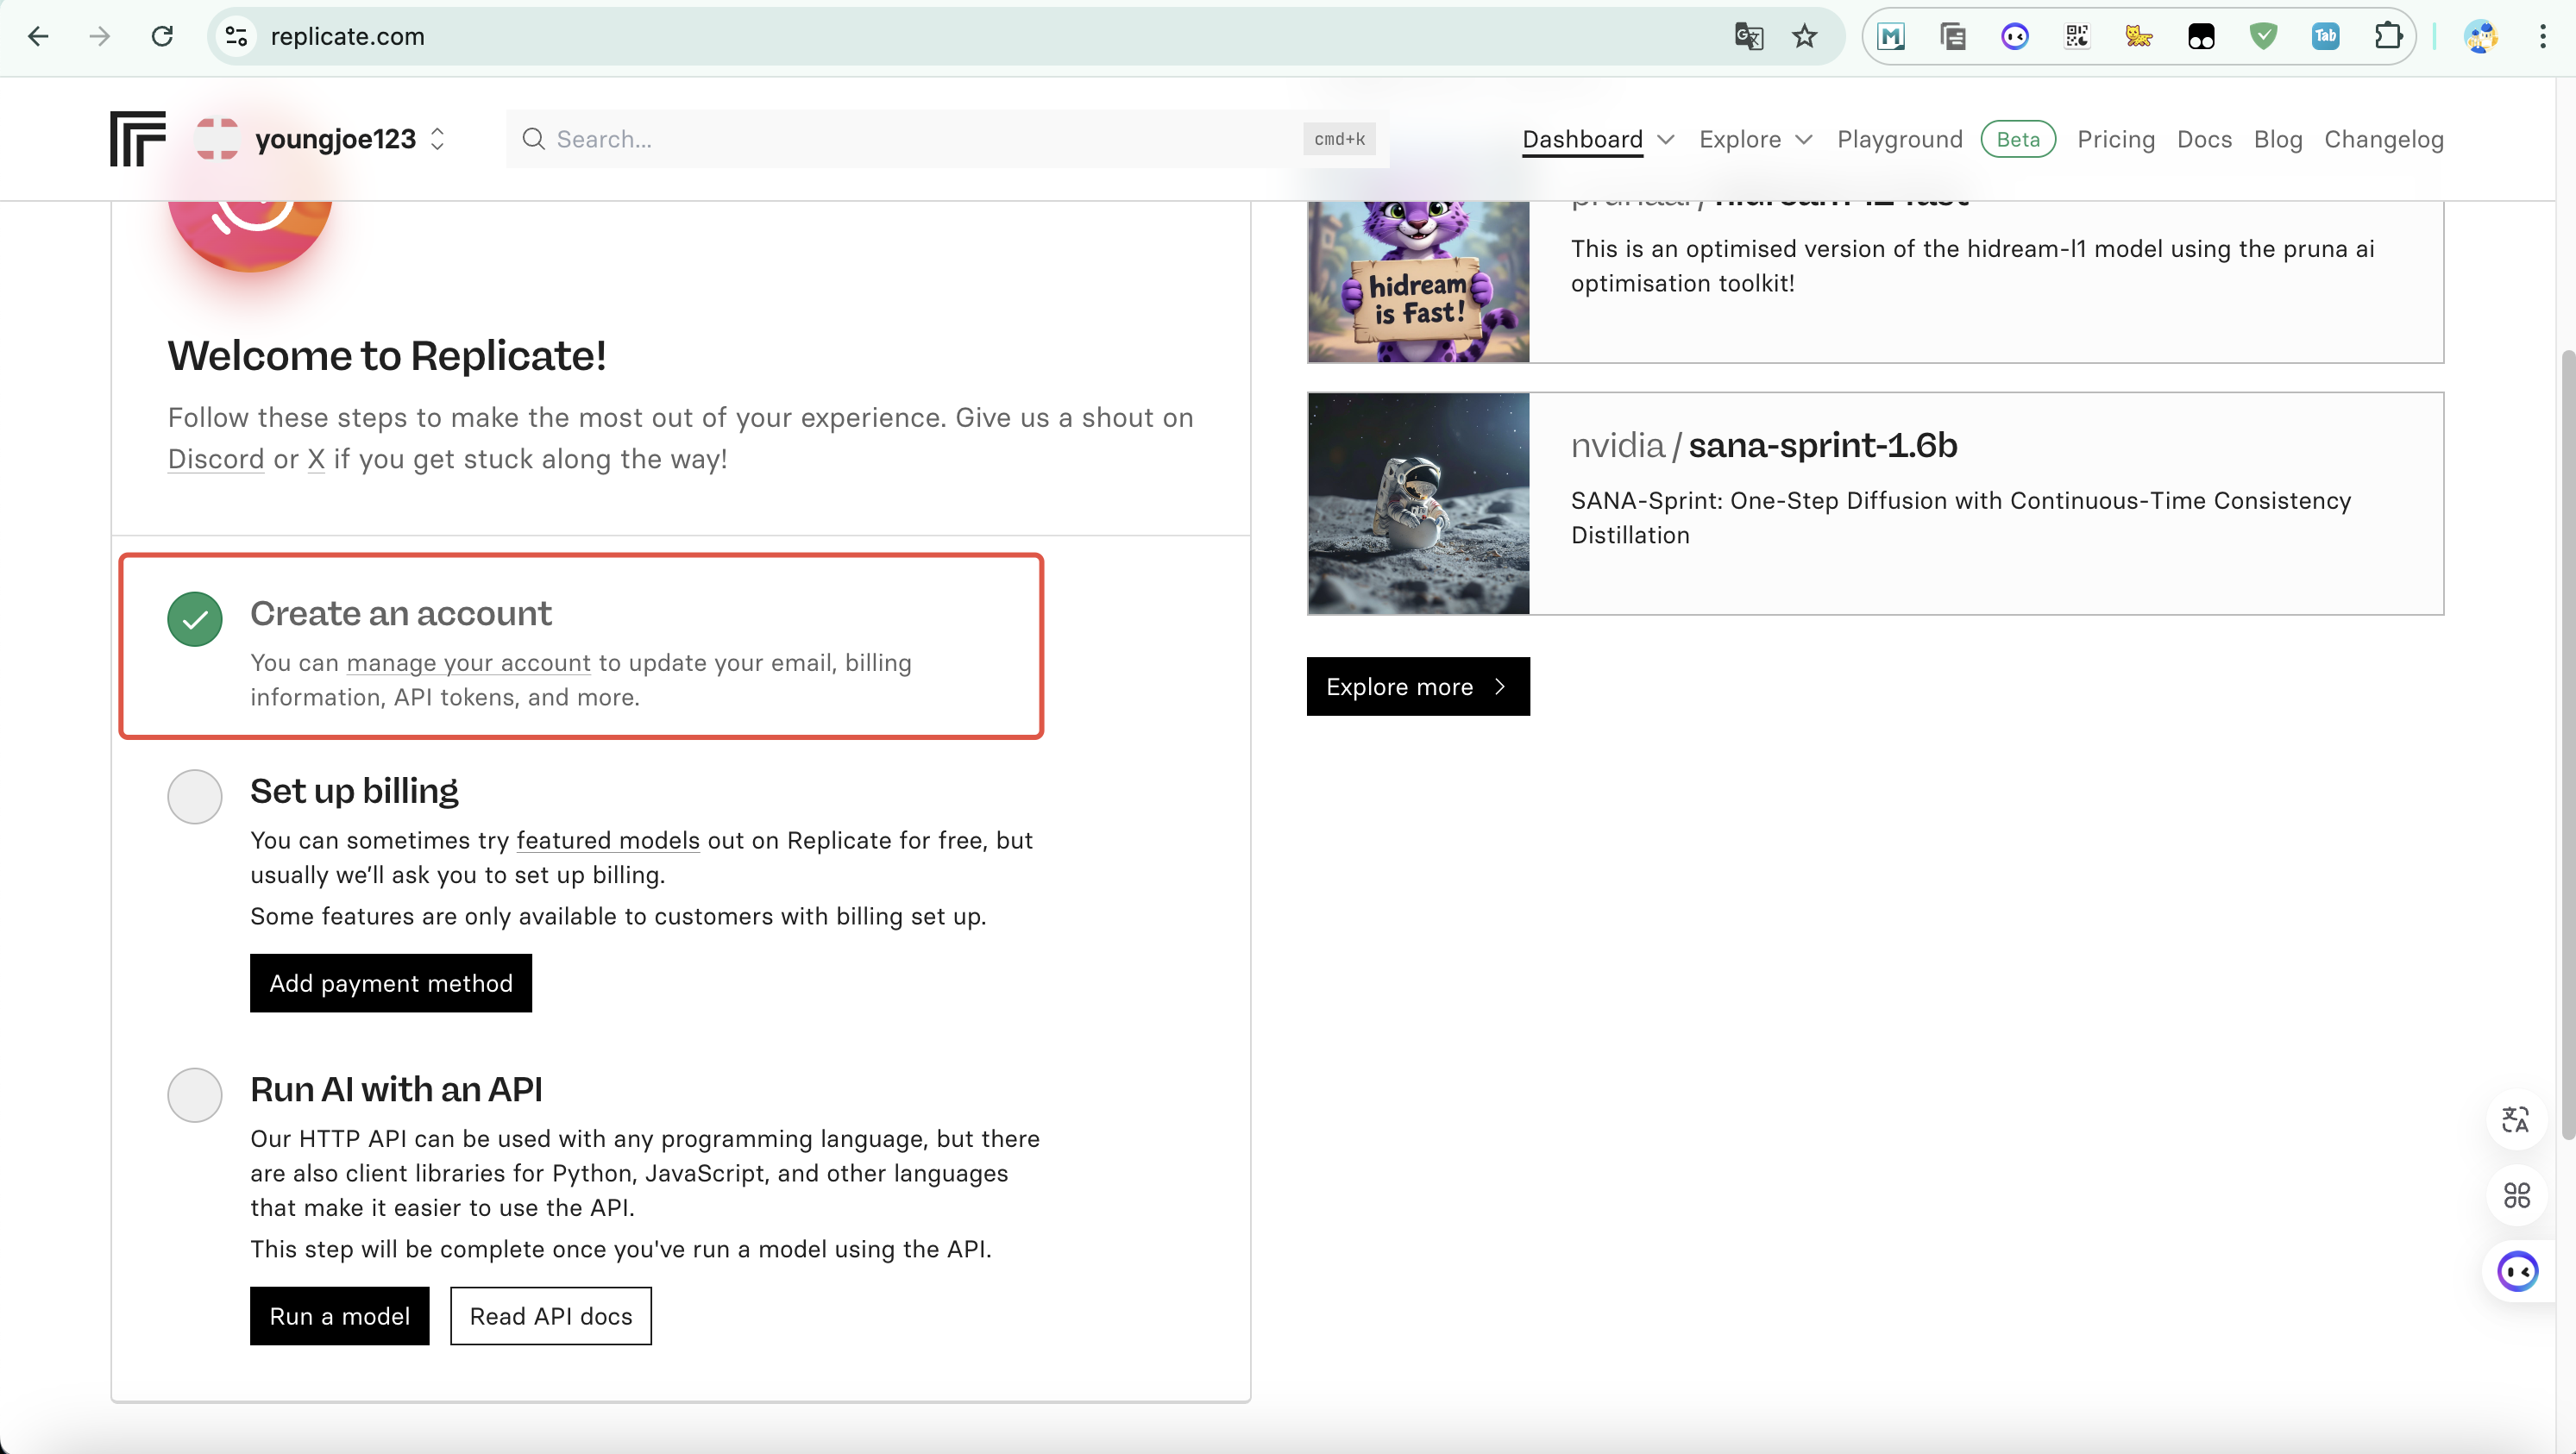Go to the Playground nav item
2576x1454 pixels.
pyautogui.click(x=1899, y=139)
